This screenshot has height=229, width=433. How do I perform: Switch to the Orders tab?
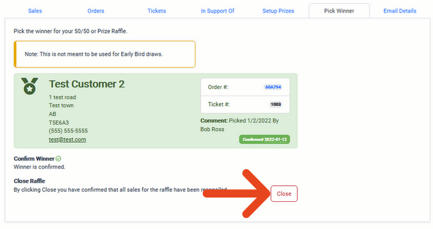96,11
